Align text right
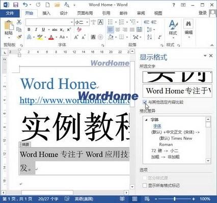 click(x=125, y=30)
